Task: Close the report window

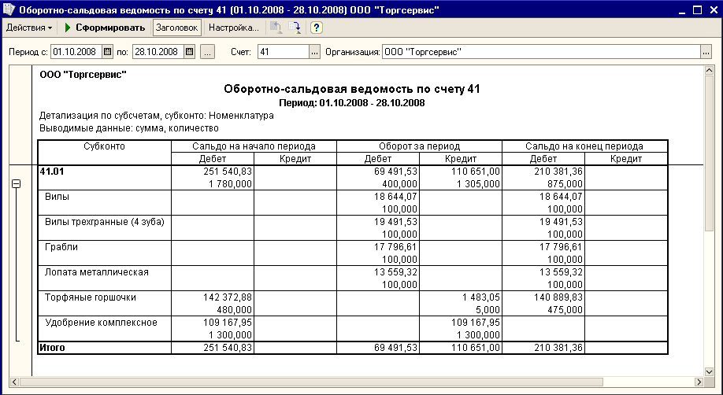Action: (712, 9)
